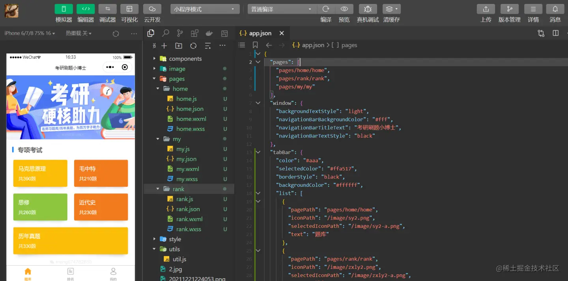
Task: Split the editor with the layout icon
Action: (x=556, y=33)
